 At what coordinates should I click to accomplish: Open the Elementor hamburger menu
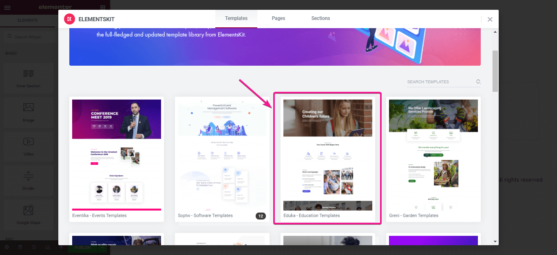7,7
